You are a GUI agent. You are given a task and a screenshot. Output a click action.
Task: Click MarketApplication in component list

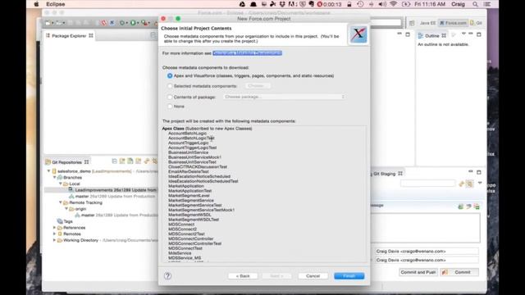coord(186,186)
